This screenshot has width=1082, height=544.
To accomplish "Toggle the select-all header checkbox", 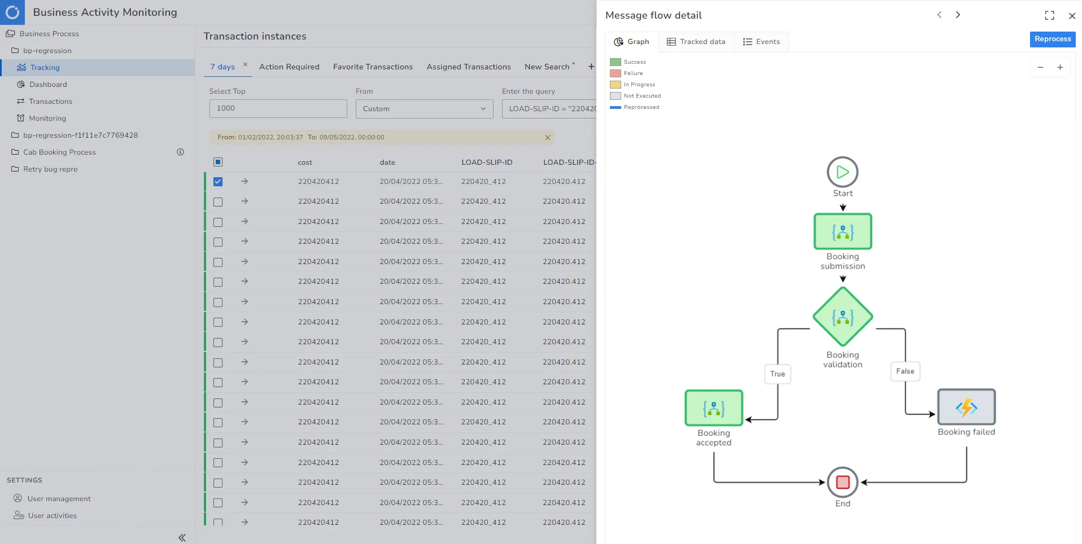I will point(218,162).
